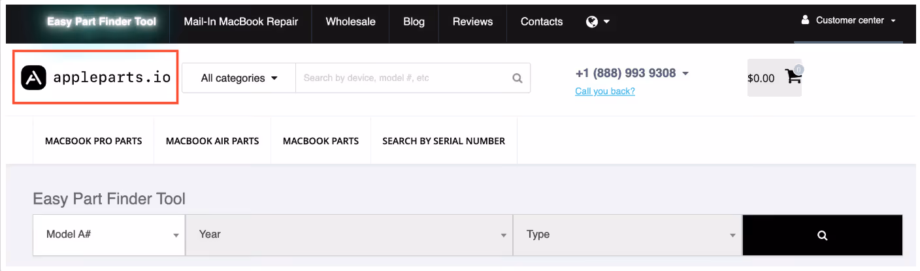
Task: Click the $0.00 cart total
Action: 761,78
